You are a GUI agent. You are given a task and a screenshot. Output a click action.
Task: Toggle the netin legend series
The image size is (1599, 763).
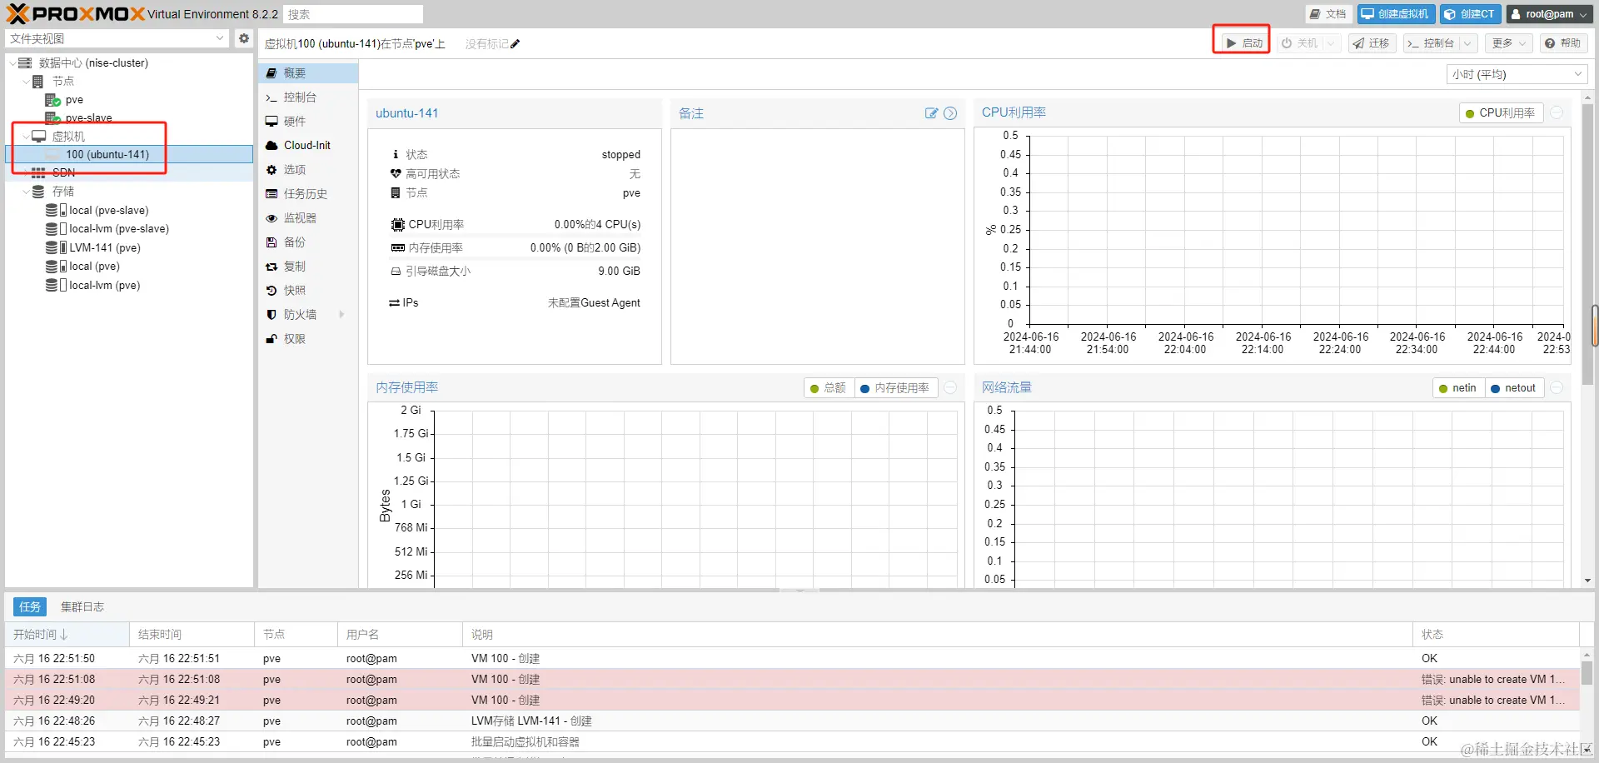tap(1458, 387)
